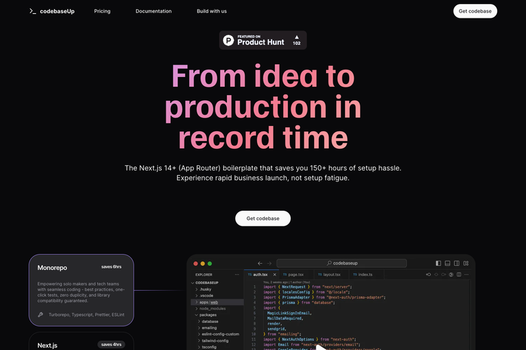Open the Explorer panel more-actions dots
Image resolution: width=526 pixels, height=350 pixels.
tap(237, 274)
